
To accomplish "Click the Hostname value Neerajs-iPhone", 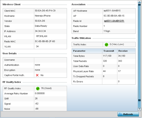I will [43, 16].
